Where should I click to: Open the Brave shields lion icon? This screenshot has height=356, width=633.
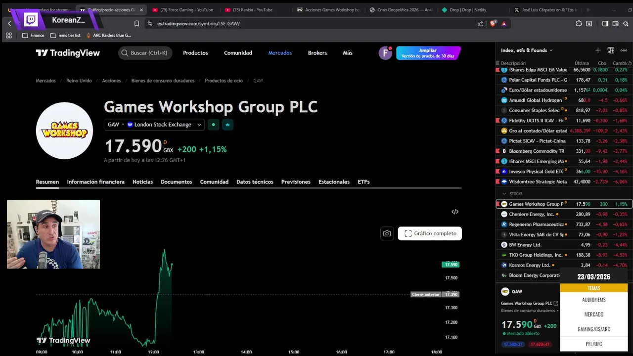[x=493, y=23]
